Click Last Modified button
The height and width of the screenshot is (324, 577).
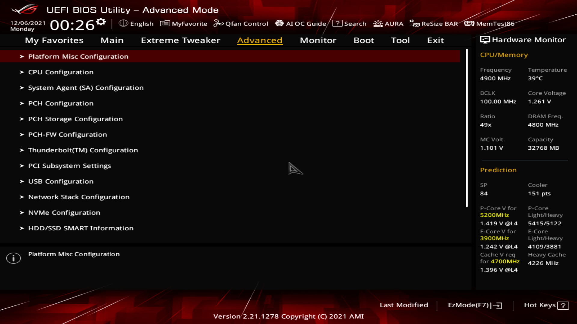[x=404, y=305]
